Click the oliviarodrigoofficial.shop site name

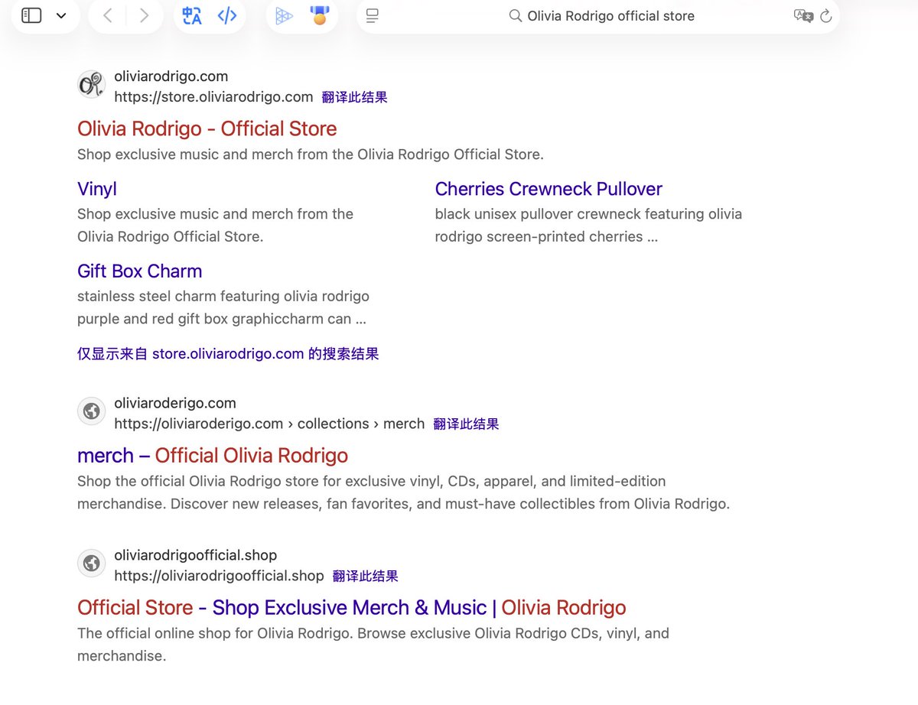point(196,555)
